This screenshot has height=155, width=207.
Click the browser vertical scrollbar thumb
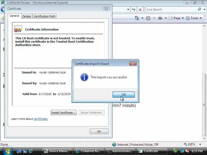click(x=204, y=105)
